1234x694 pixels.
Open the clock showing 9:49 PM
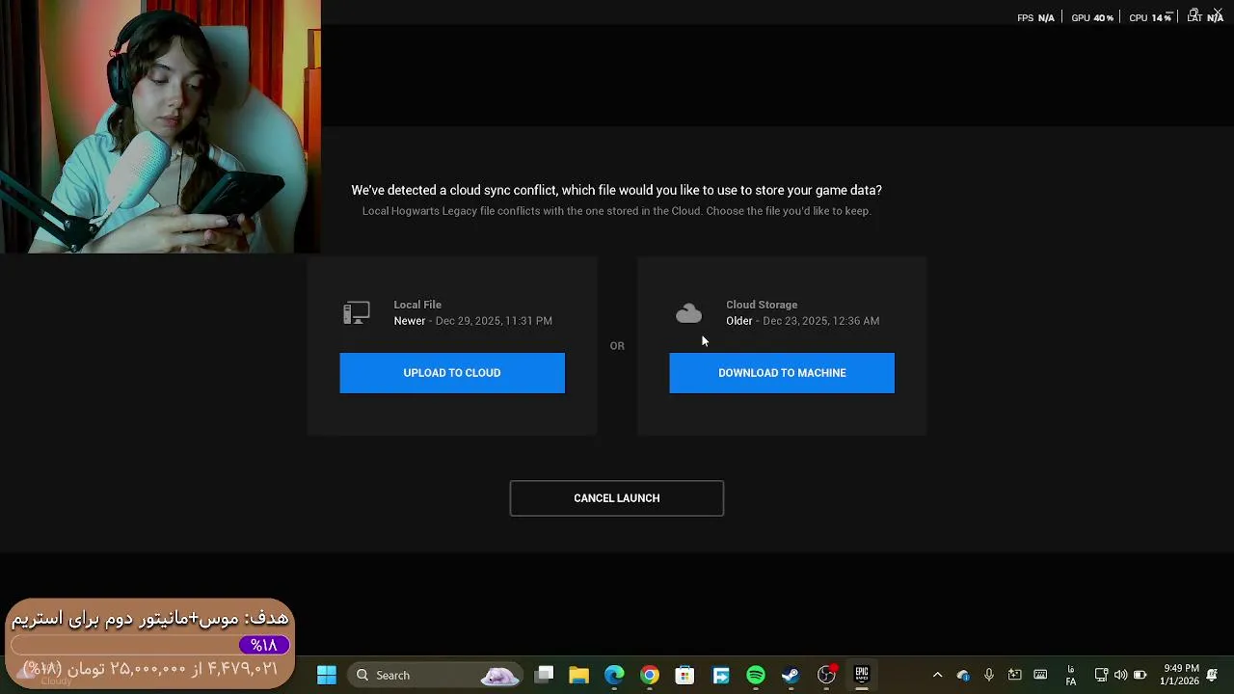coord(1180,675)
